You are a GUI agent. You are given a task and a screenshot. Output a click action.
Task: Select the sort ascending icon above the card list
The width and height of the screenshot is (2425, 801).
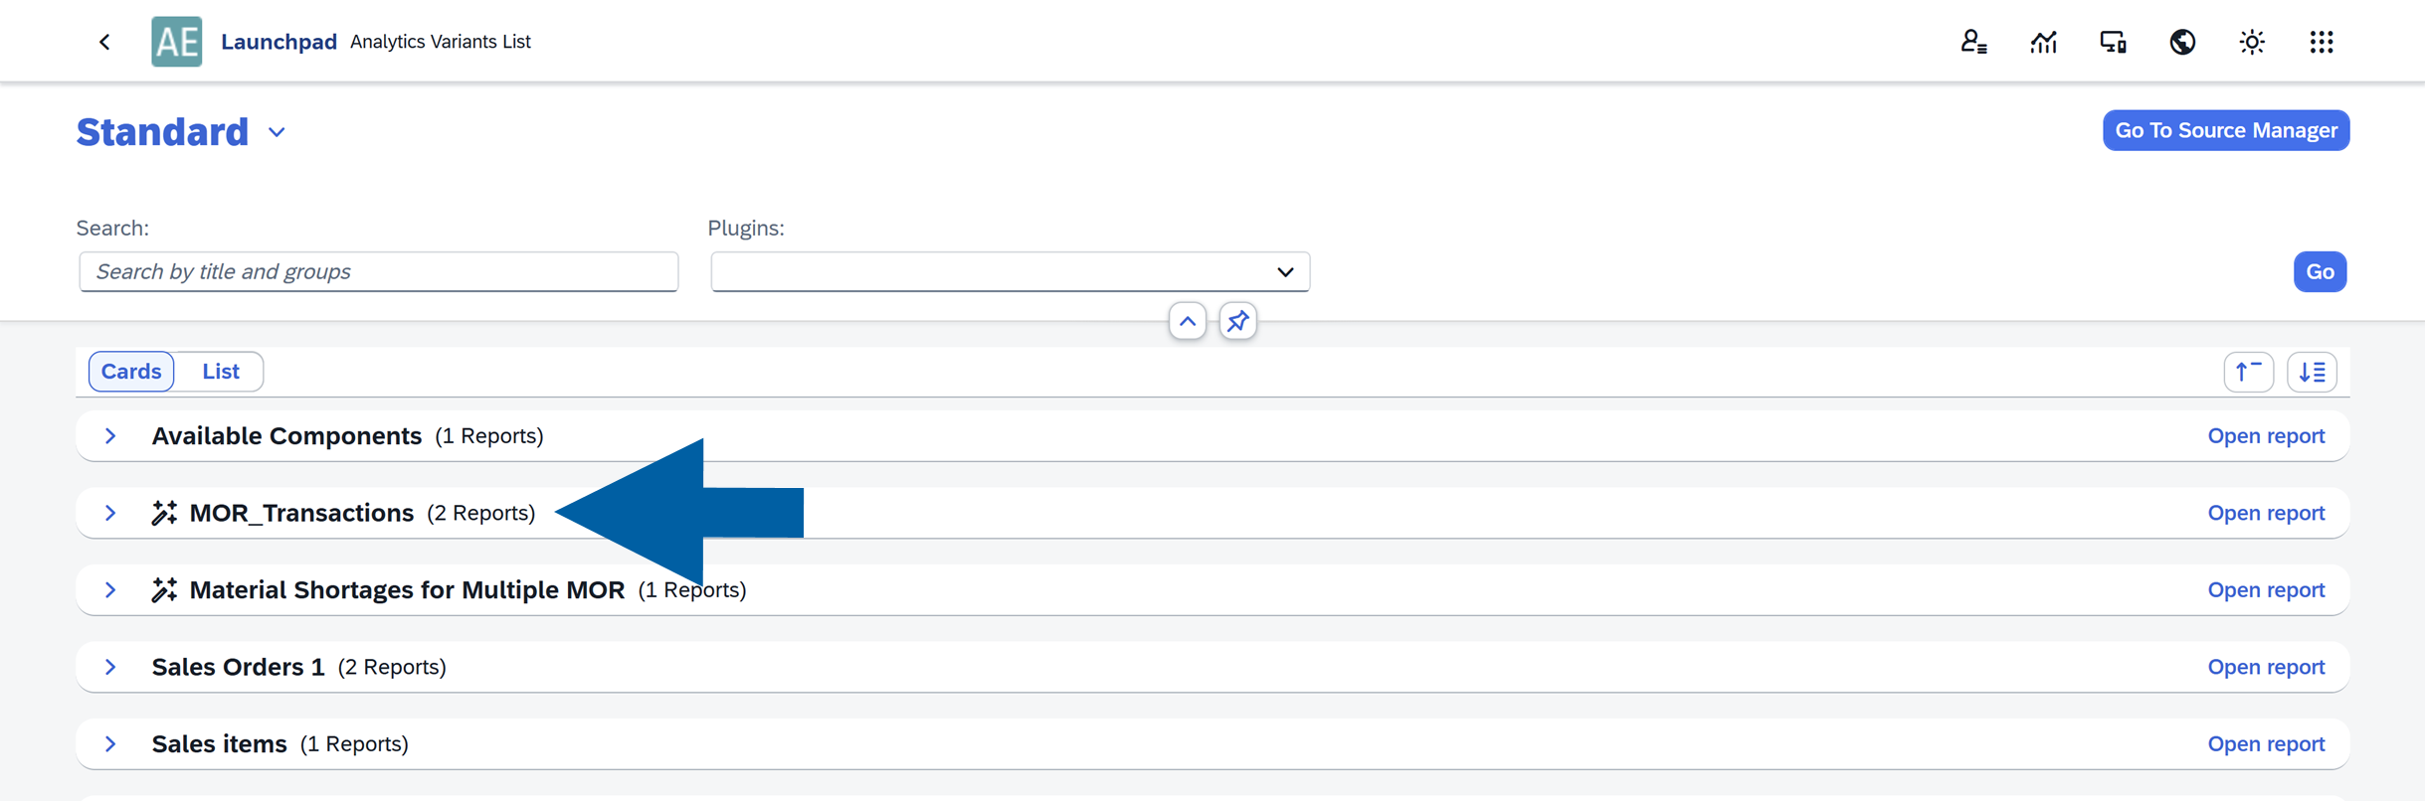tap(2249, 371)
